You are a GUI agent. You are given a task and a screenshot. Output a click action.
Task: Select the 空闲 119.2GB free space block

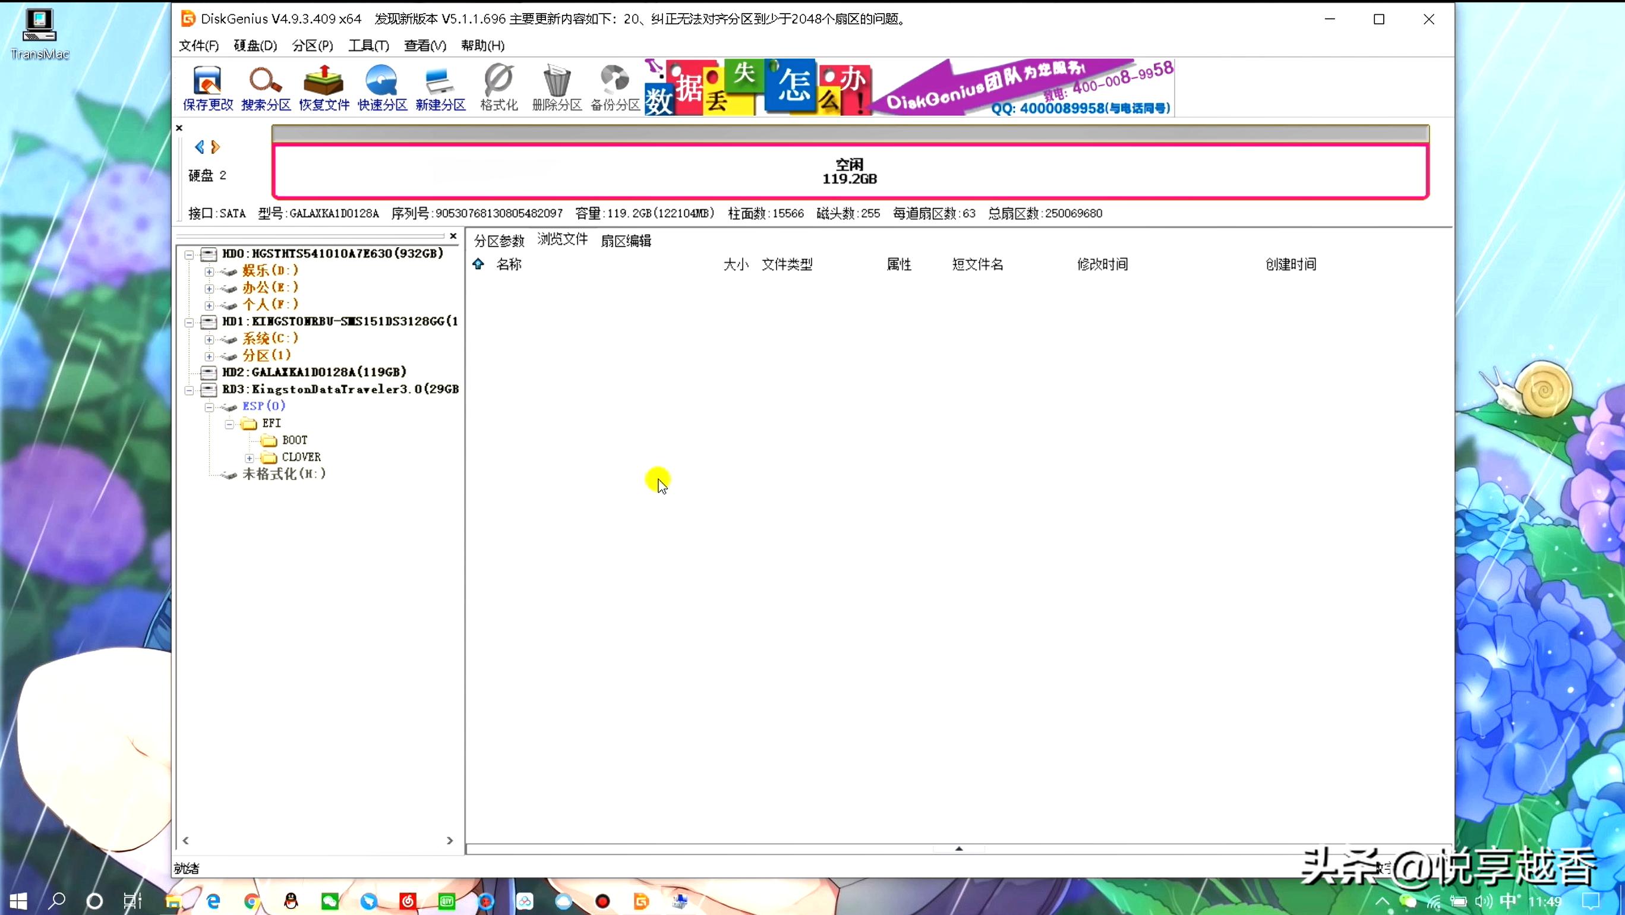click(x=850, y=172)
